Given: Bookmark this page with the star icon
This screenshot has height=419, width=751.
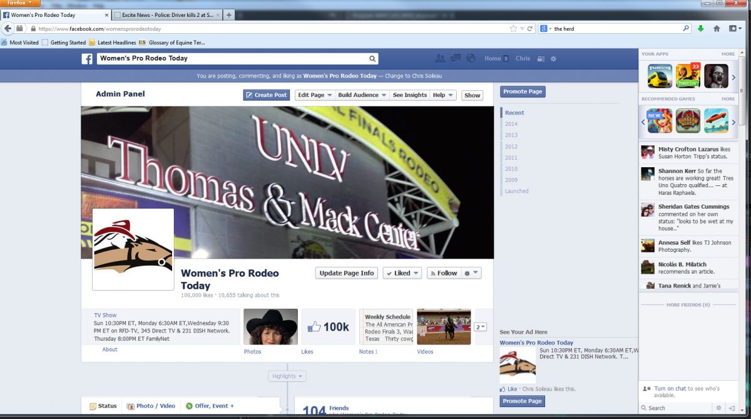Looking at the screenshot, I should (x=513, y=28).
